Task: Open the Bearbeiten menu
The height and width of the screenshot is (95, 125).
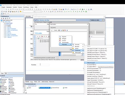Action: 9,7
